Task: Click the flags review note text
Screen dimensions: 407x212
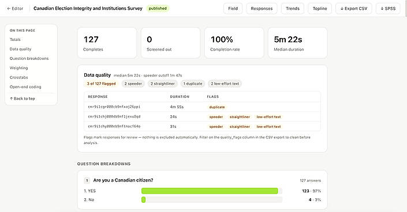Action: click(x=197, y=140)
